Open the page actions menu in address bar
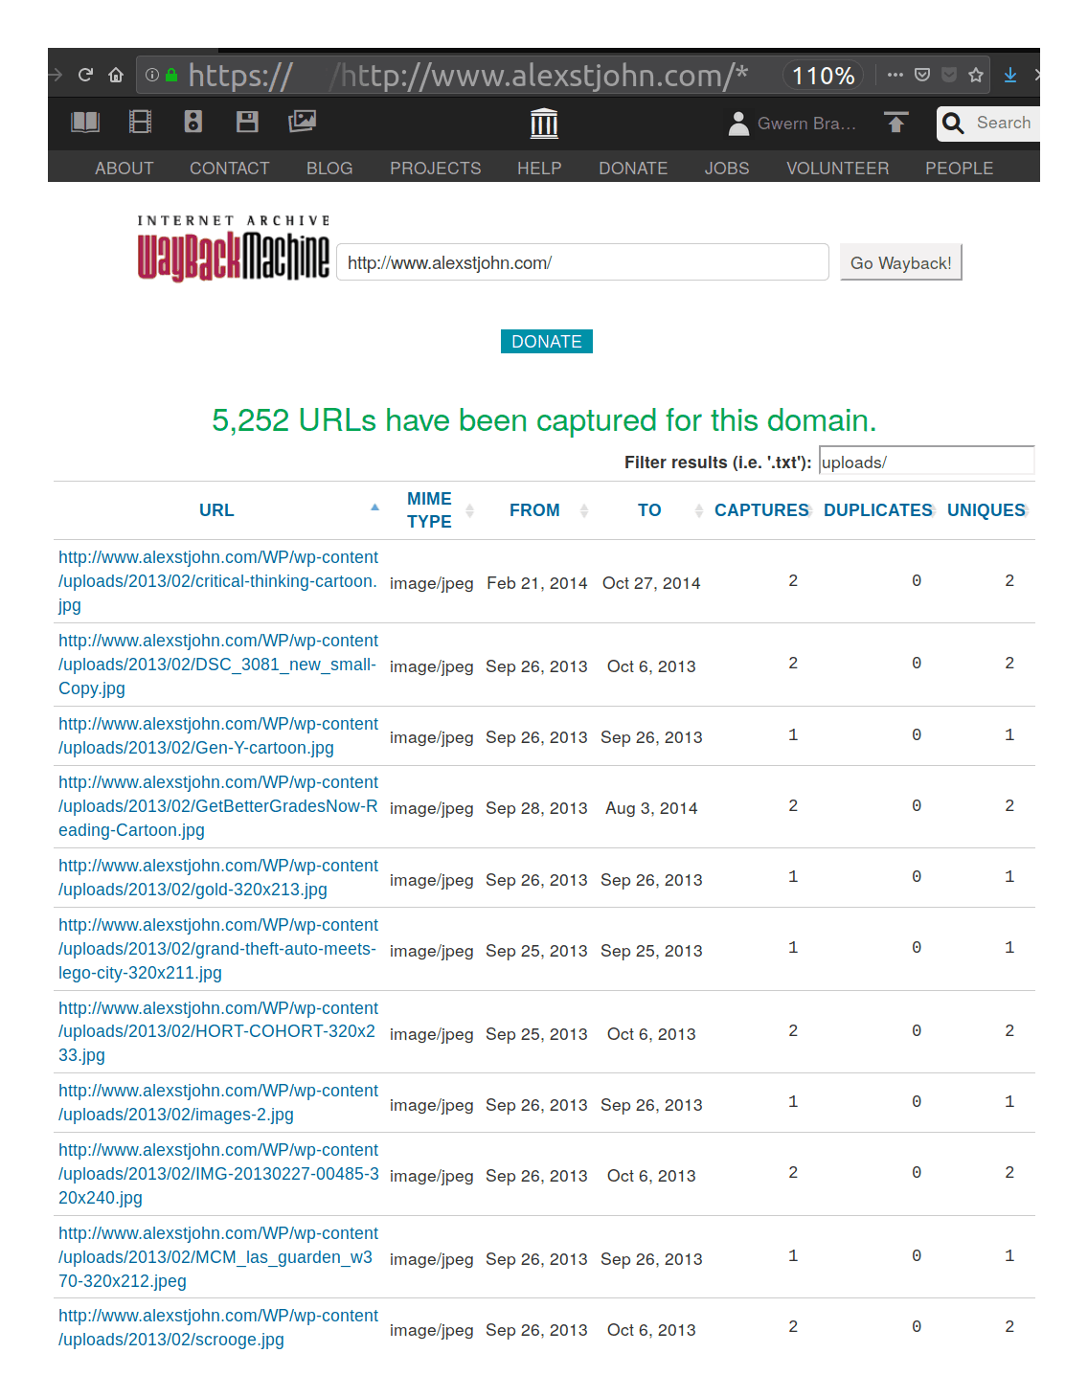1088x1398 pixels. (894, 75)
